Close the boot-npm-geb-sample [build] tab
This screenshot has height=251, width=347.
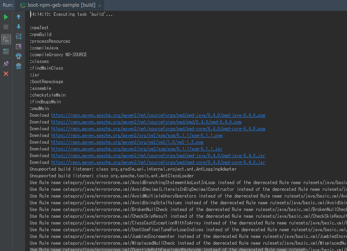pos(99,6)
